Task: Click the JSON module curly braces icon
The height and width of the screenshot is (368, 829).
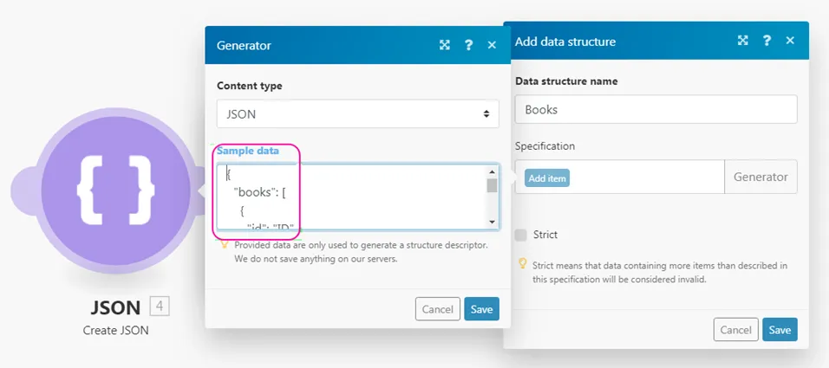Action: (x=116, y=190)
